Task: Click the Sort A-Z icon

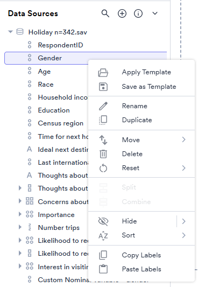Action: pyautogui.click(x=103, y=235)
